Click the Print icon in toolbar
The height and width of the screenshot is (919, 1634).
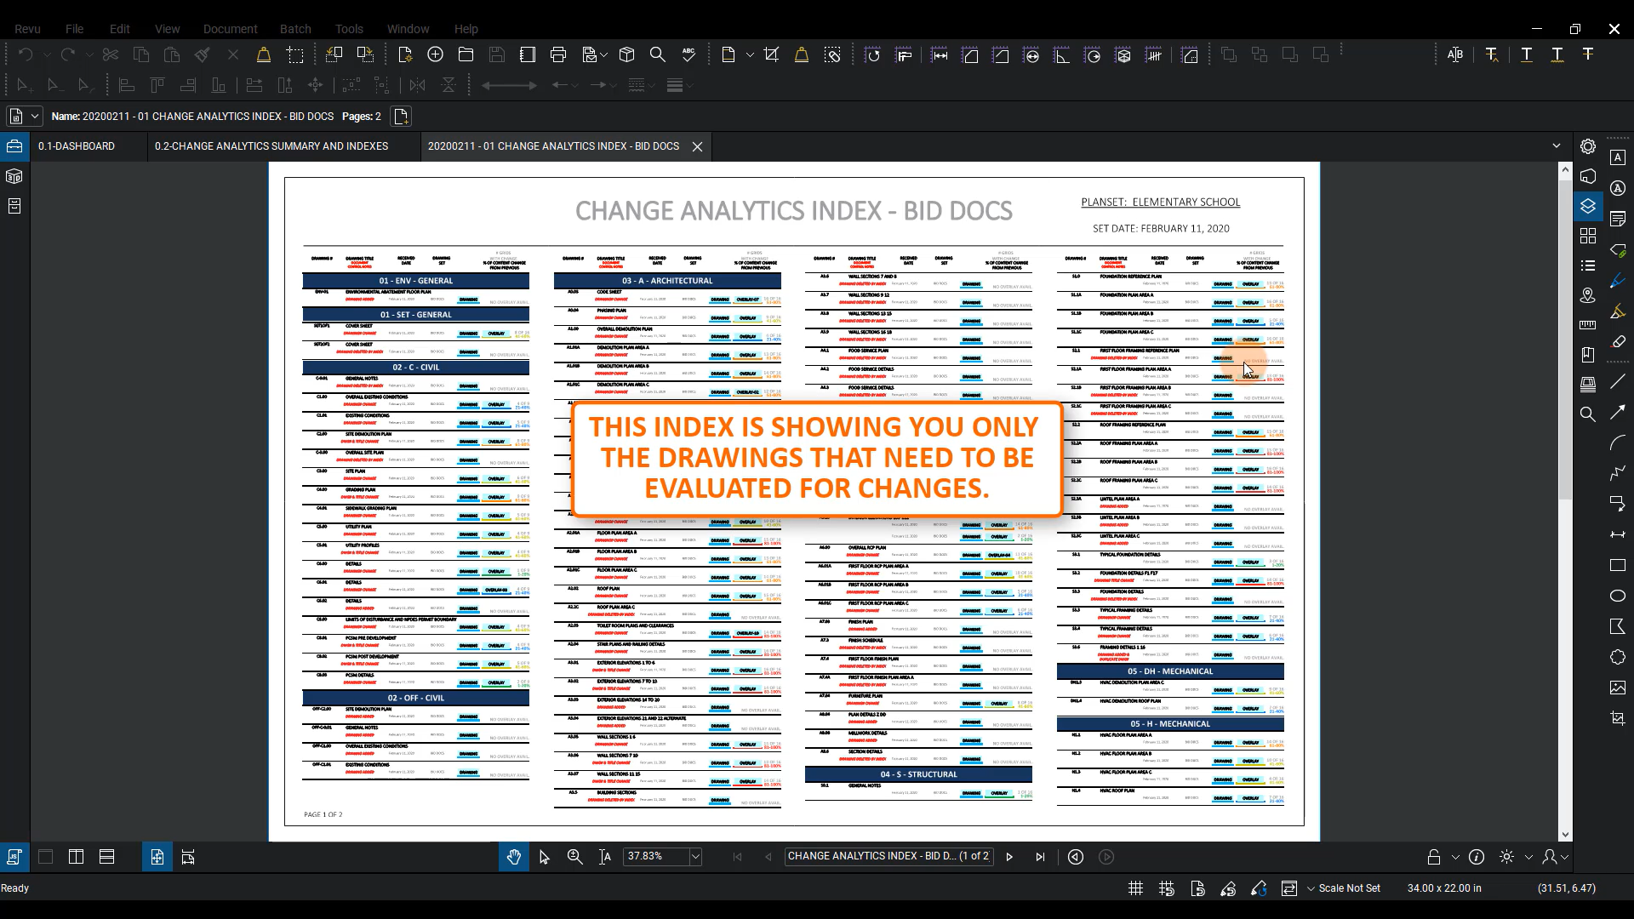(x=558, y=55)
